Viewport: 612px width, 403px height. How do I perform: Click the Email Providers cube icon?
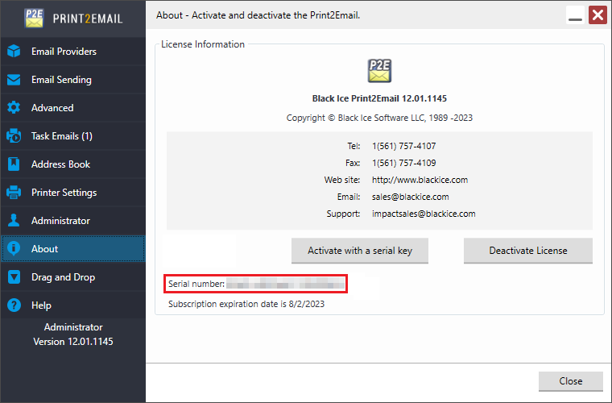(14, 52)
